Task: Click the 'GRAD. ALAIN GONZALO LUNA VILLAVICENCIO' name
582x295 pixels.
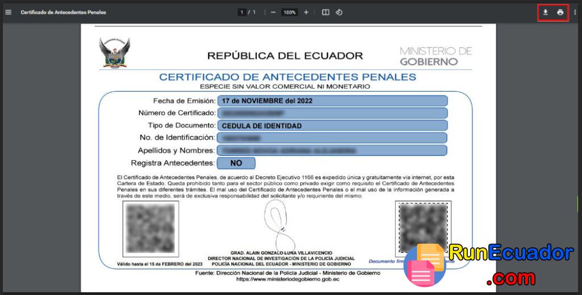Action: click(281, 253)
